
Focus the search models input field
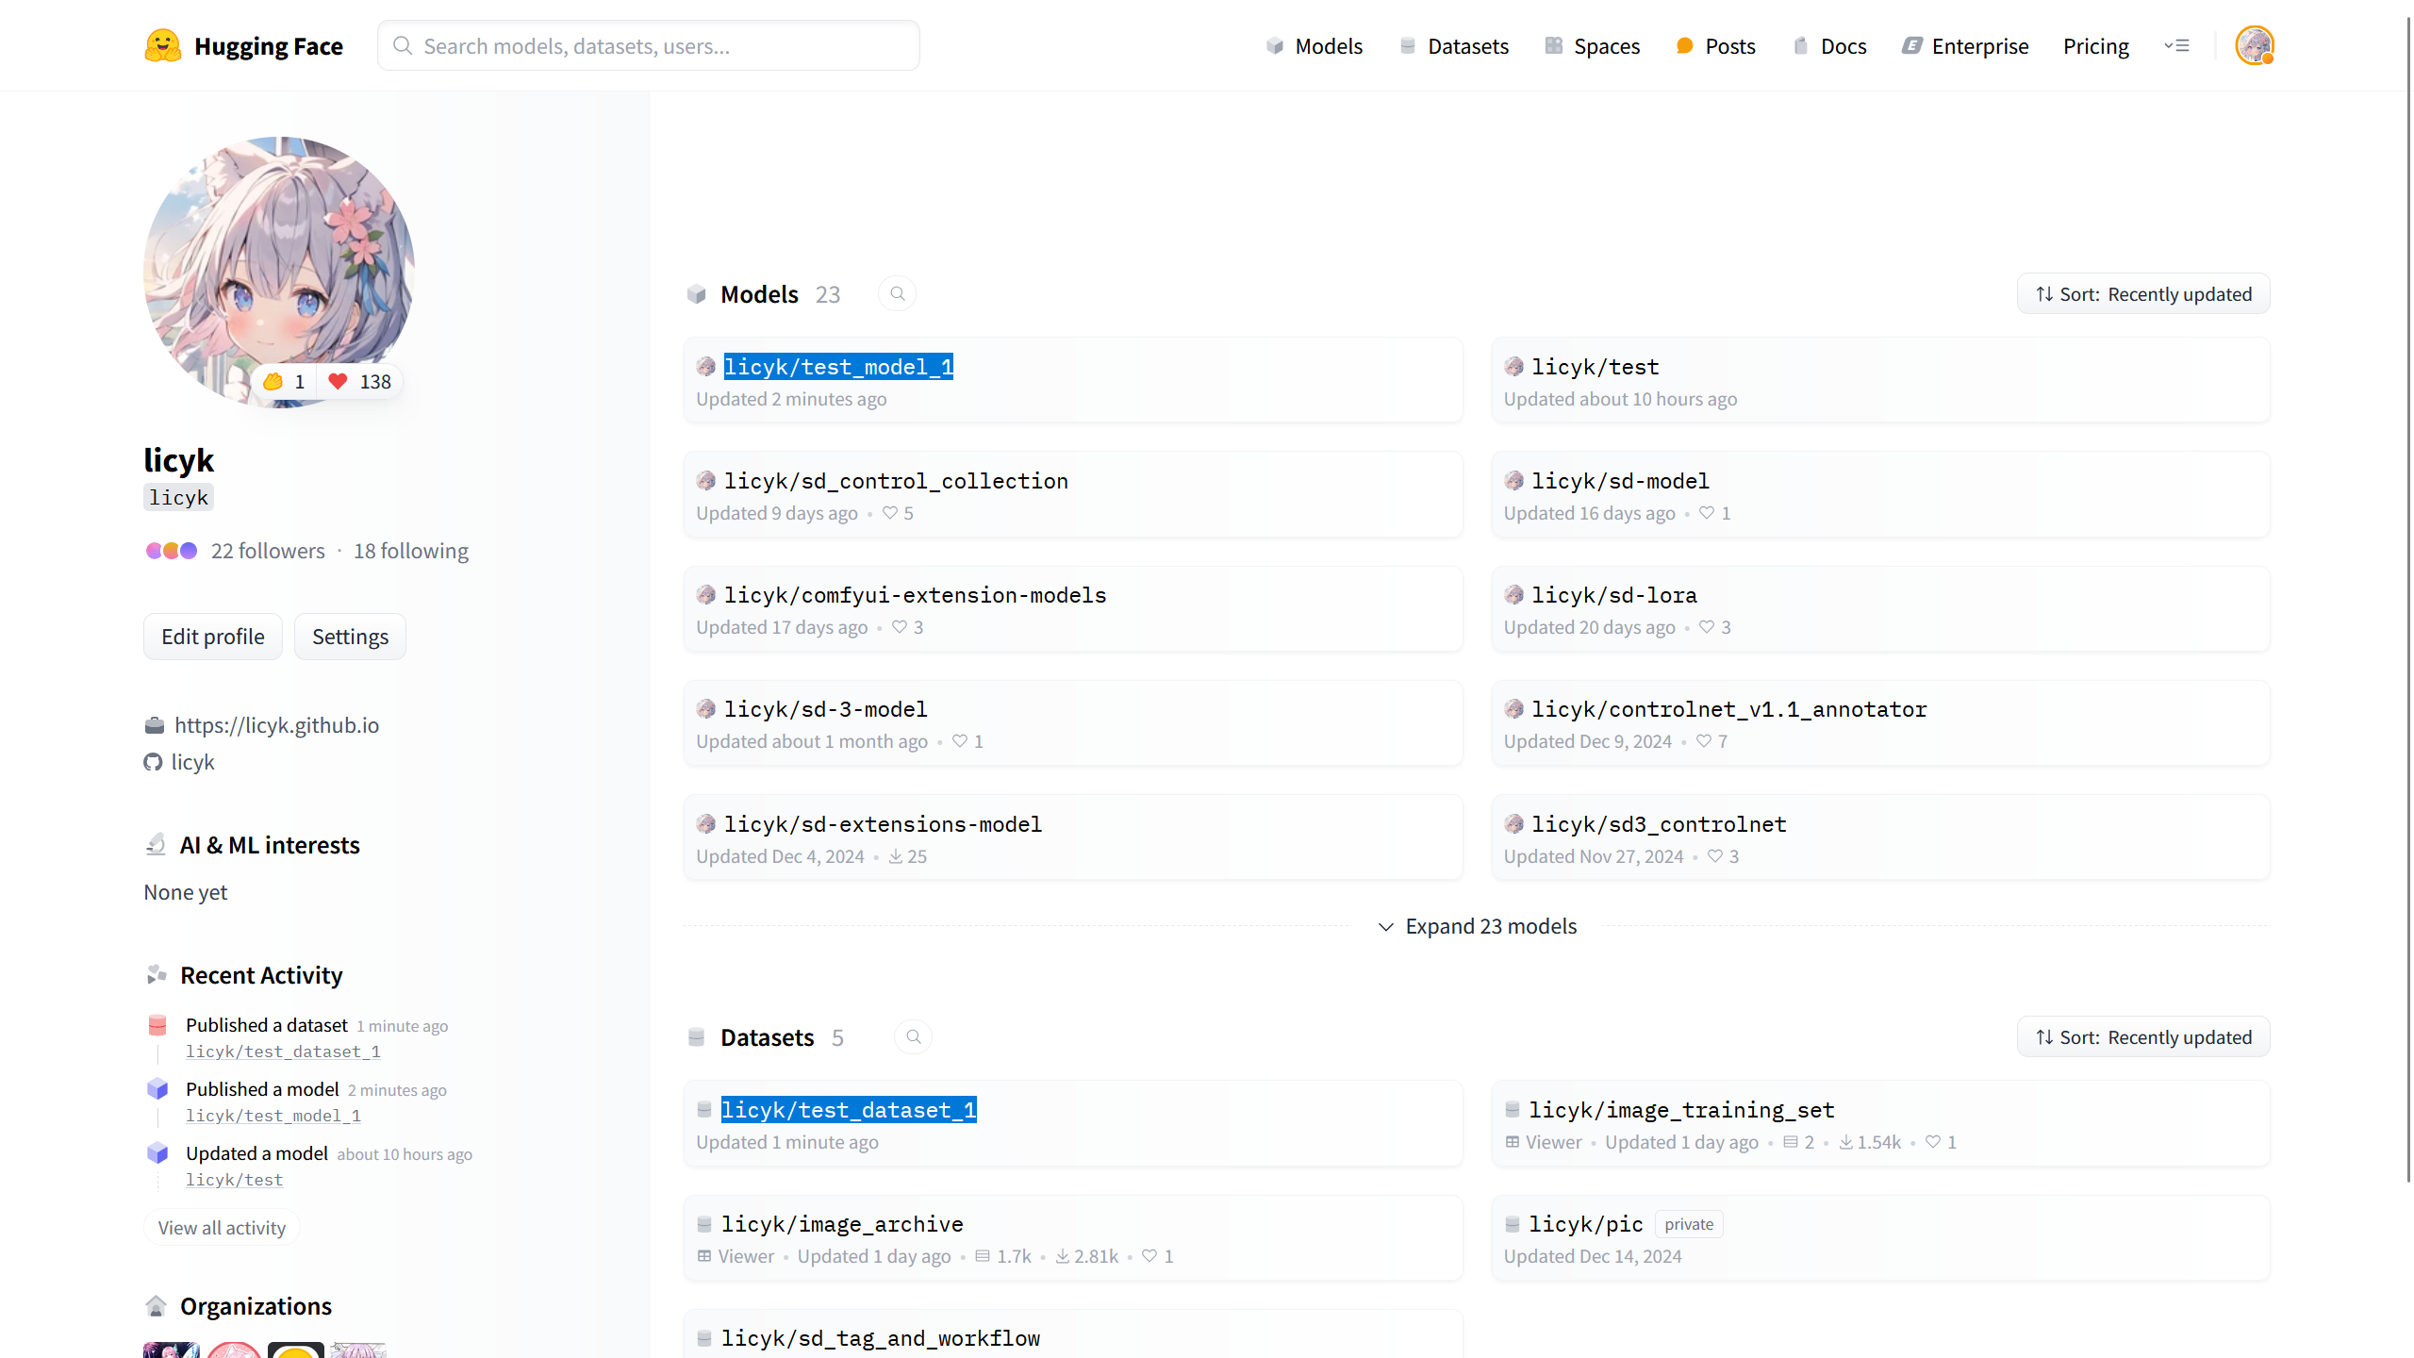point(651,45)
